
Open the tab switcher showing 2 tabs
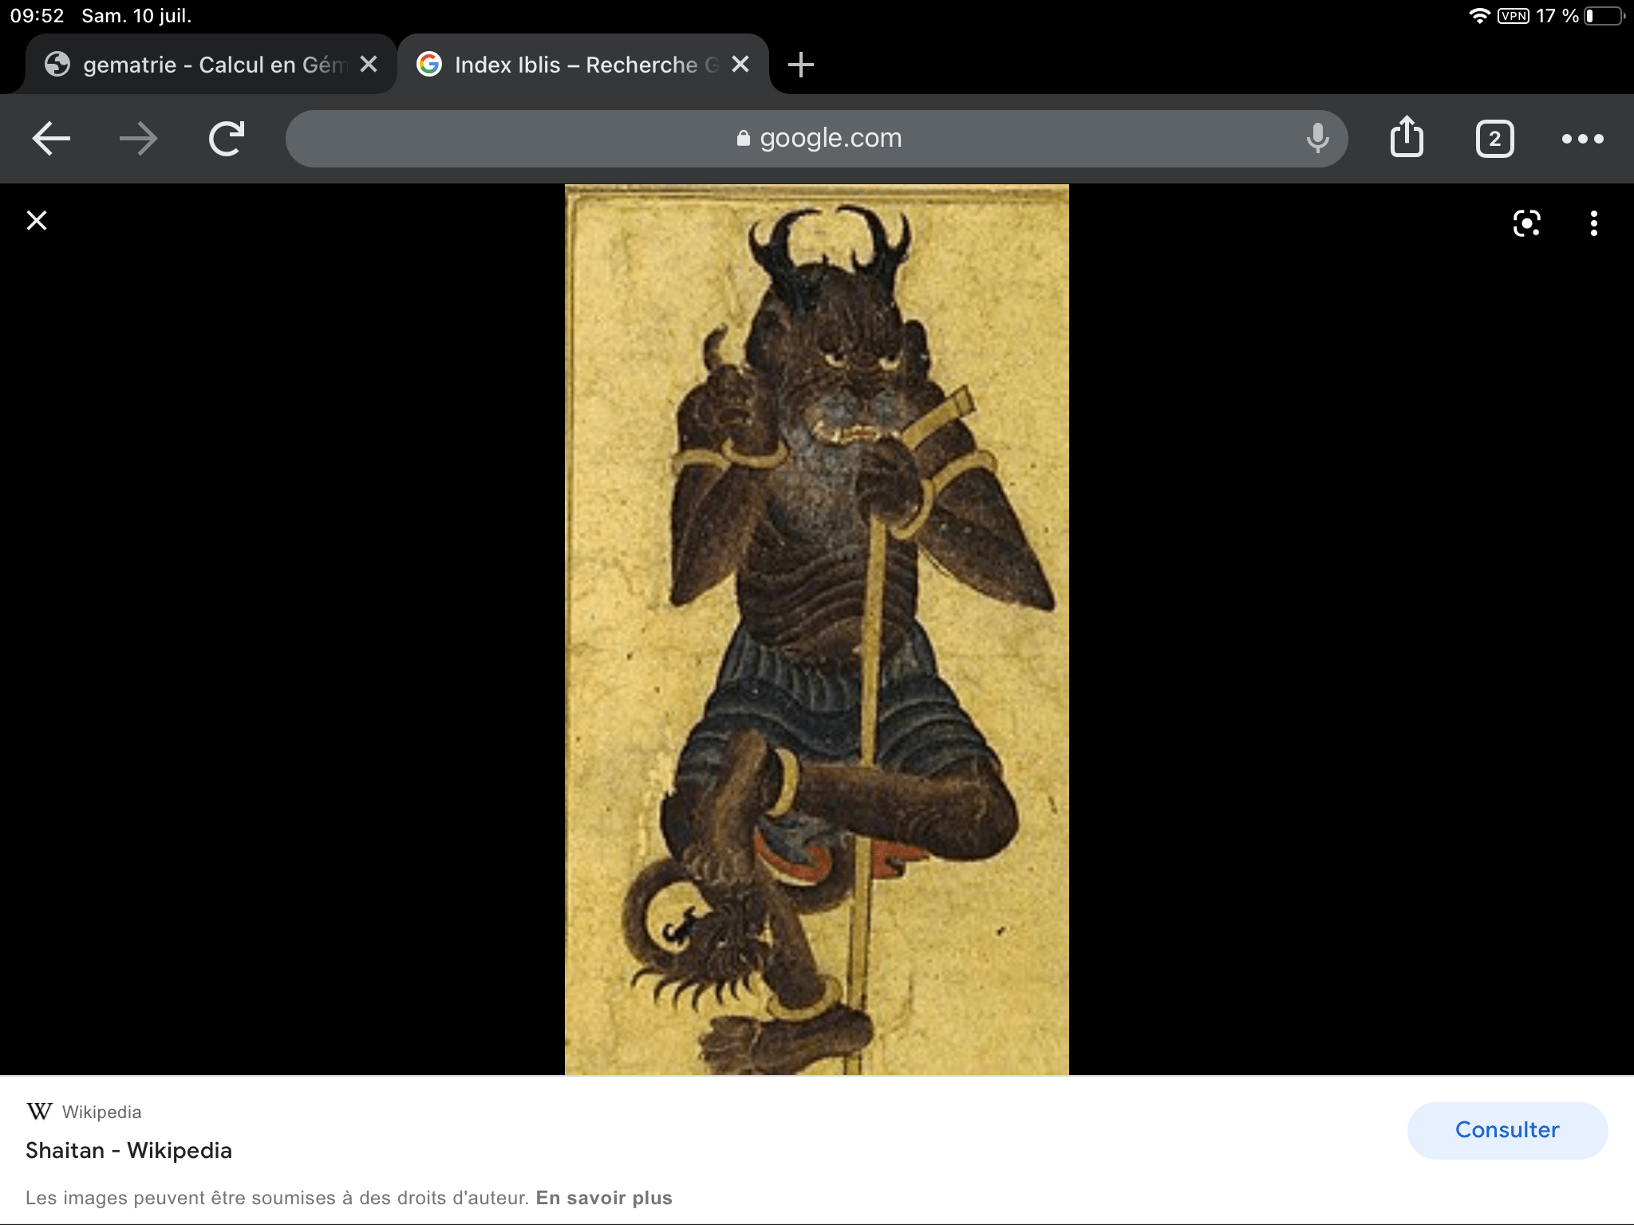(1494, 139)
